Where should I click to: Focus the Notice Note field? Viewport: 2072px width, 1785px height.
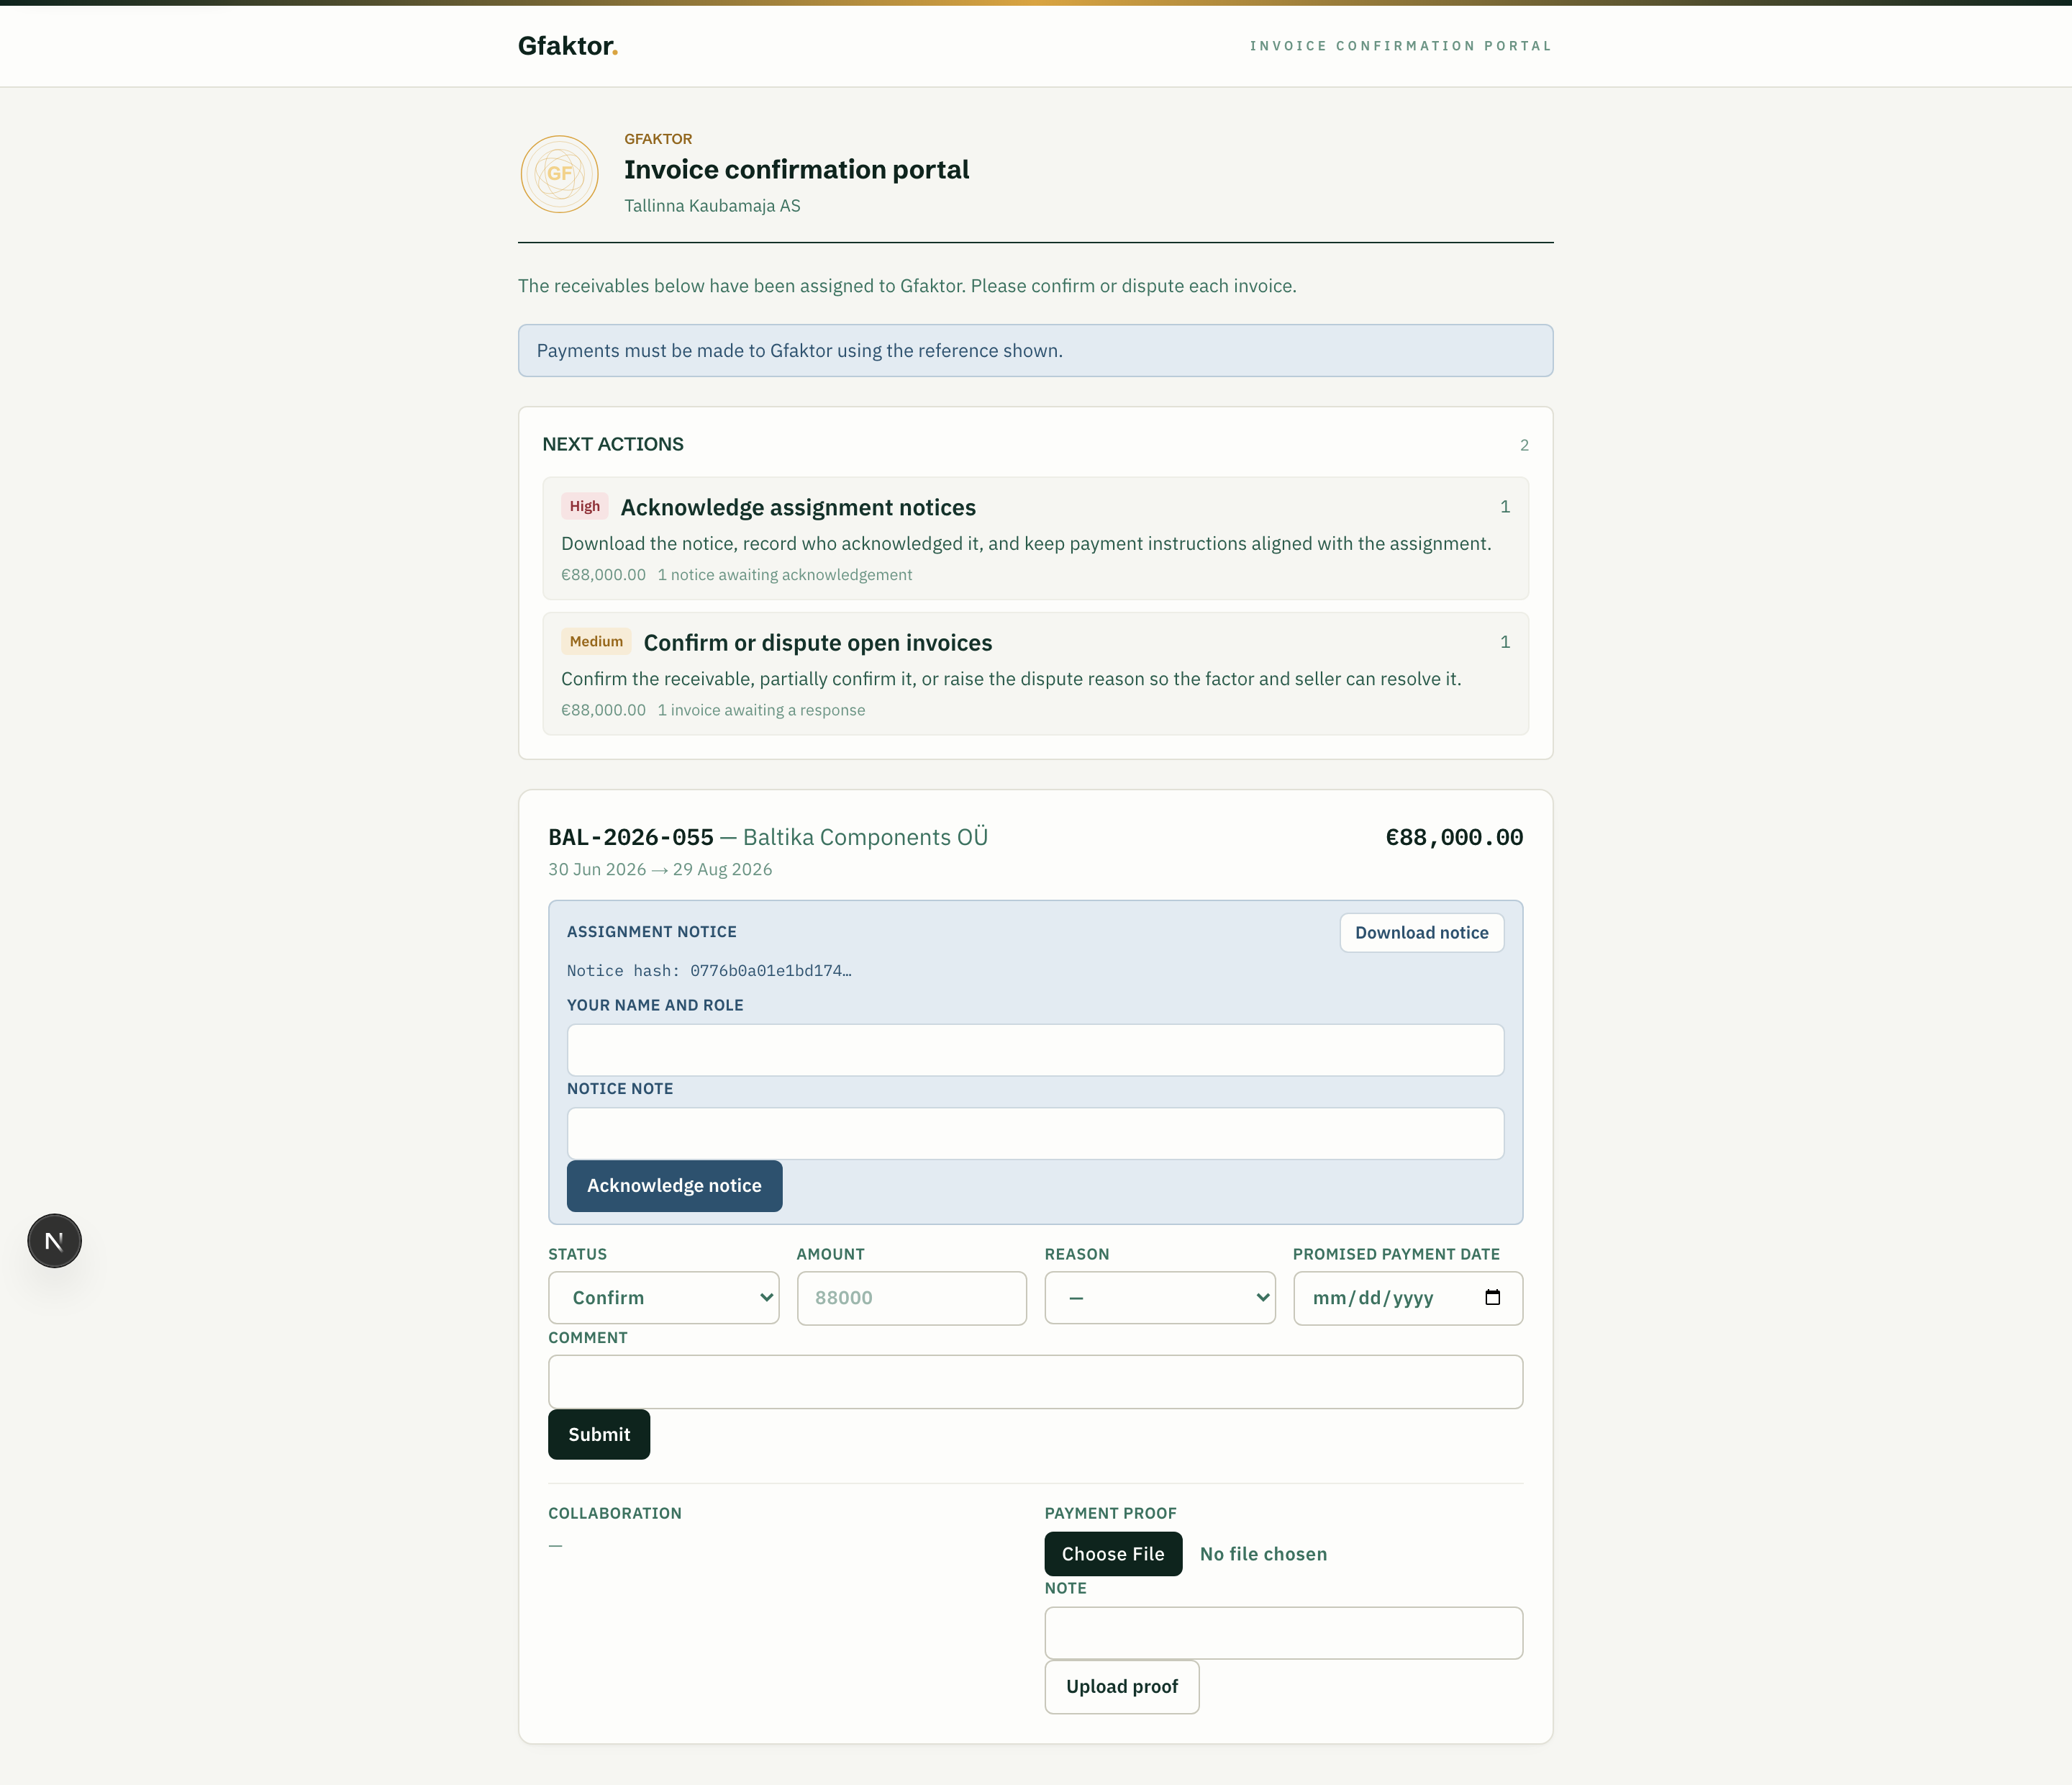(x=1035, y=1134)
